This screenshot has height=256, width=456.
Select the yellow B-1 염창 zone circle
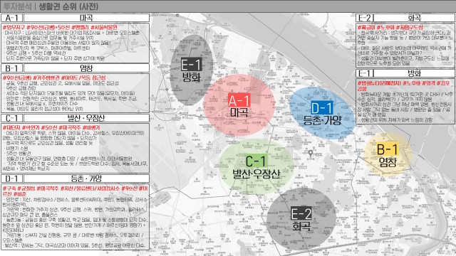[x=388, y=154]
